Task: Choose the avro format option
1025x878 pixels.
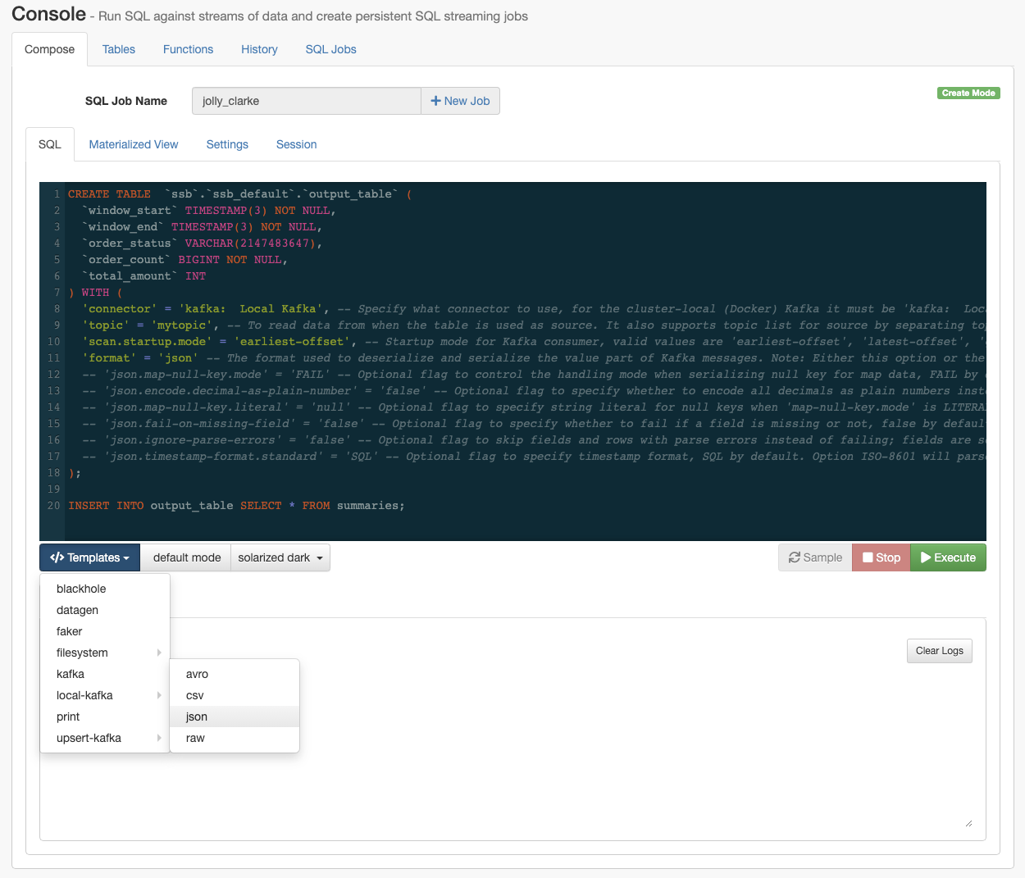Action: (197, 674)
